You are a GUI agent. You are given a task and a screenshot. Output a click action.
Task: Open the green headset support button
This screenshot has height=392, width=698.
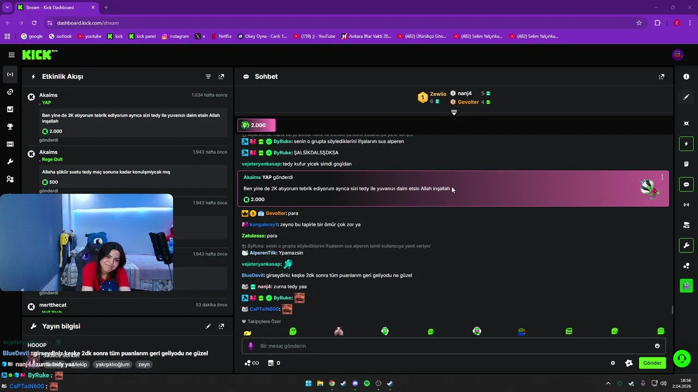coord(682,358)
